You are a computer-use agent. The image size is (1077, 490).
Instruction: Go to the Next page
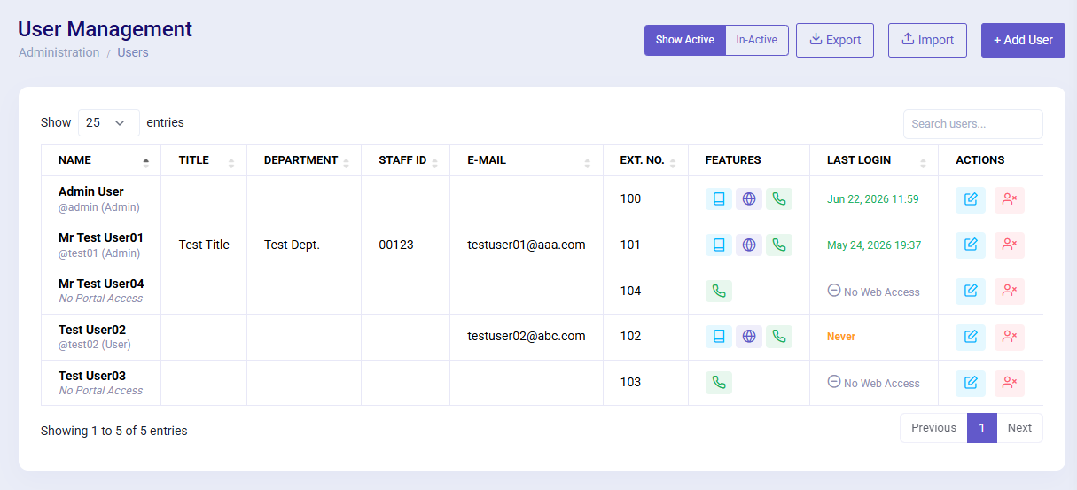coord(1019,428)
